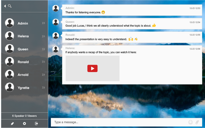Click the 6 Speaker 0 Viewers label
The width and height of the screenshot is (205, 128).
(x=24, y=116)
